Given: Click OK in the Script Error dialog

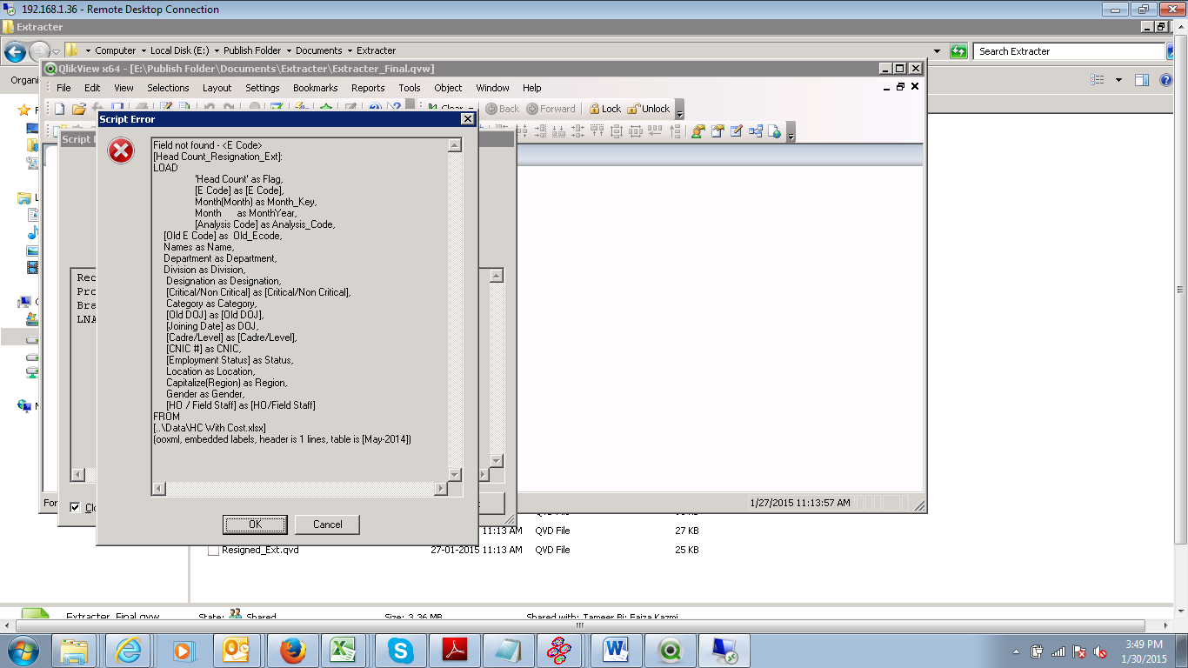Looking at the screenshot, I should pos(255,524).
